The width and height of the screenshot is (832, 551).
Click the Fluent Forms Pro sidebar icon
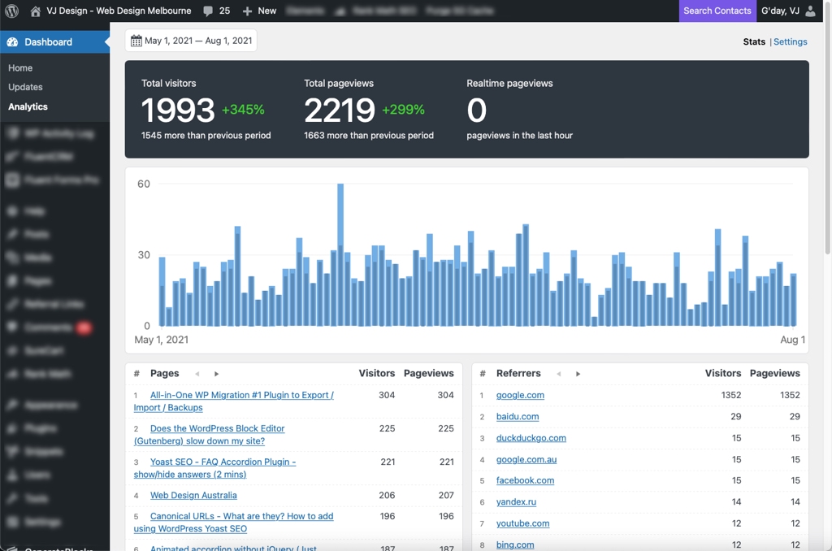tap(11, 180)
